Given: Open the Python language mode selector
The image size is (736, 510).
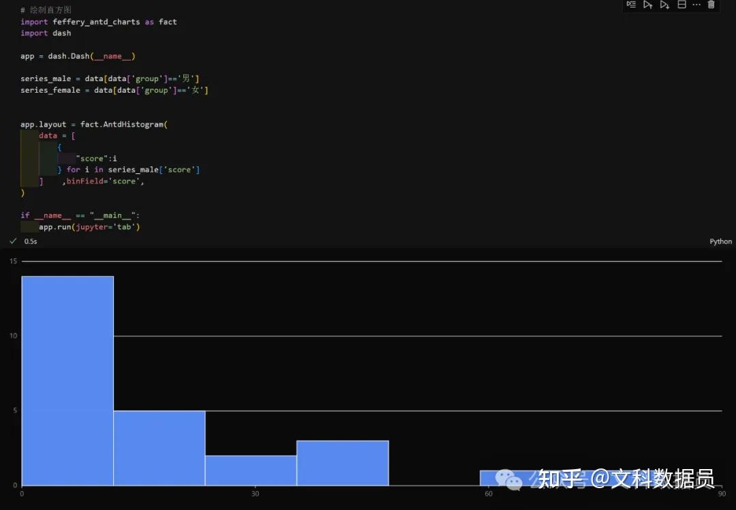Looking at the screenshot, I should click(721, 241).
